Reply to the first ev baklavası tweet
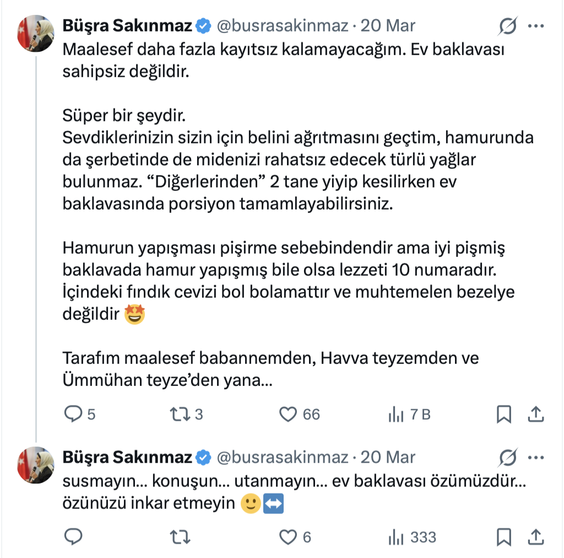 [x=73, y=414]
